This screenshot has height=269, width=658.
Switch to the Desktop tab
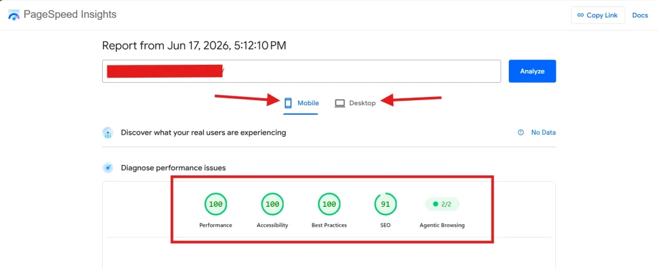click(x=355, y=103)
